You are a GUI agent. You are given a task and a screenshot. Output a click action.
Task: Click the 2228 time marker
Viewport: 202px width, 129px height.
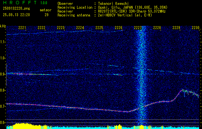157,27
